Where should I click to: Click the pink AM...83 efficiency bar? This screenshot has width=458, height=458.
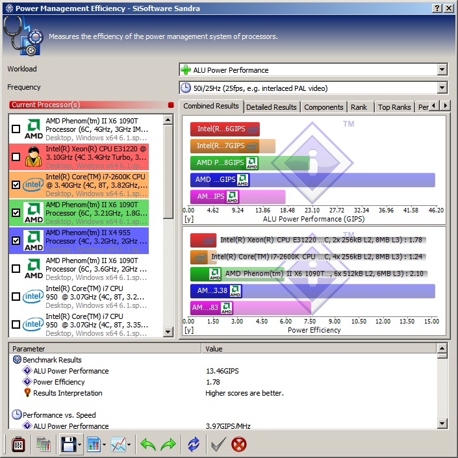(x=251, y=307)
